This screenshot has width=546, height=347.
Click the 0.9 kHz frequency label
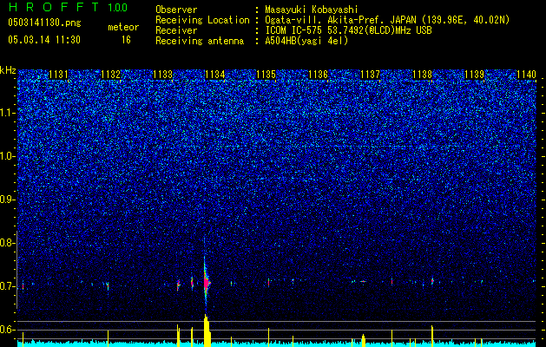7,200
